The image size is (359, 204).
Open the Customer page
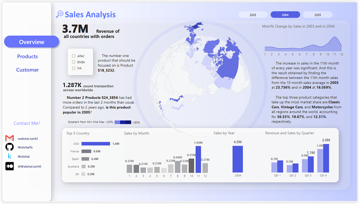(x=27, y=70)
